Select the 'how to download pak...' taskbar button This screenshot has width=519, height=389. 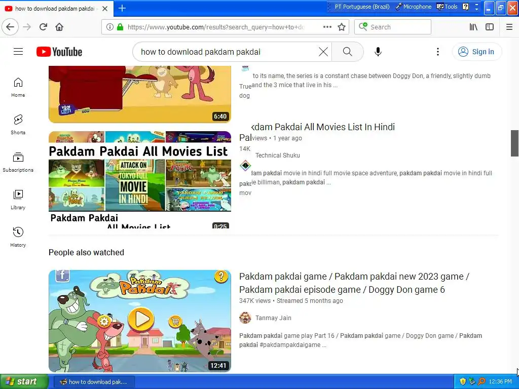[94, 382]
